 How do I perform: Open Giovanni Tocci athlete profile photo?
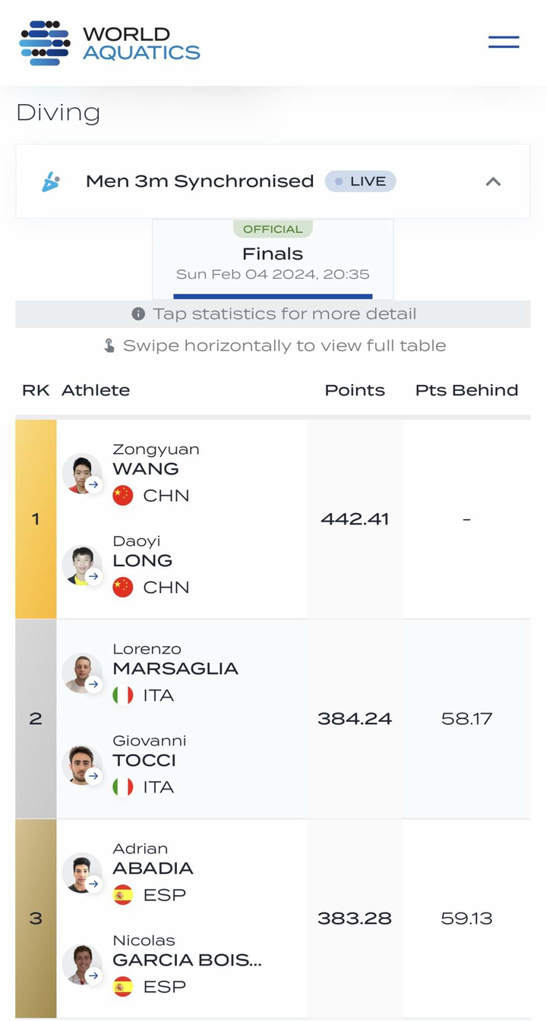click(82, 765)
